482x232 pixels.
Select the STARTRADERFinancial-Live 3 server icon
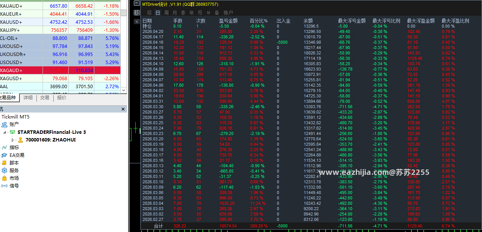coord(13,132)
